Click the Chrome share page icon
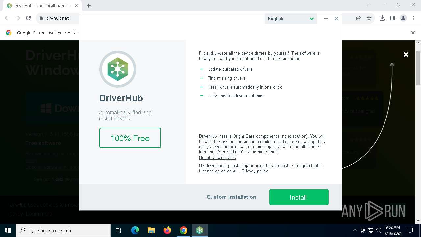Image resolution: width=421 pixels, height=237 pixels. pyautogui.click(x=359, y=18)
